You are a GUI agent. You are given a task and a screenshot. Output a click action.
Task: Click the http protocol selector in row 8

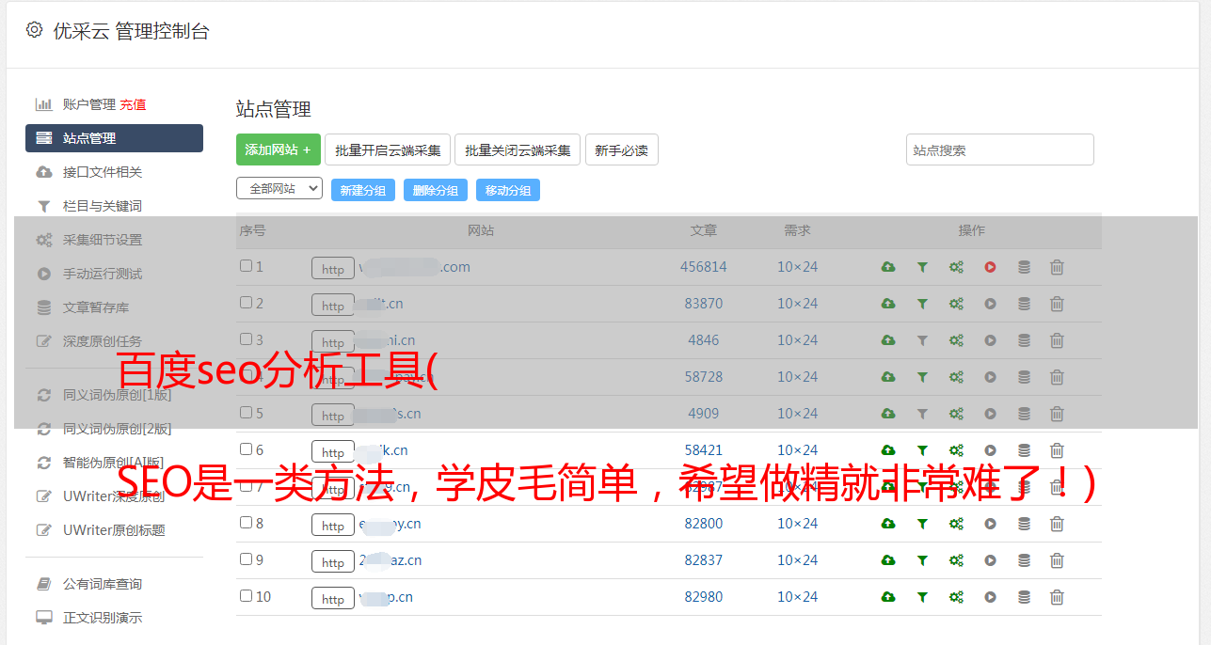(333, 526)
